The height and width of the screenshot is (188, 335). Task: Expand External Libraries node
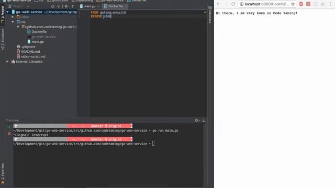coord(7,62)
